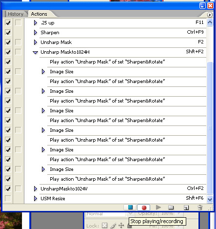Open the Actions panel flyout menu arrow
216x229 pixels.
pyautogui.click(x=210, y=15)
